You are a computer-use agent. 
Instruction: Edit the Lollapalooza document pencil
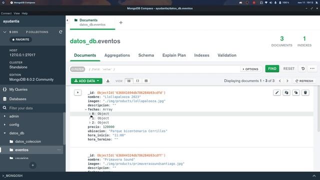point(277,92)
